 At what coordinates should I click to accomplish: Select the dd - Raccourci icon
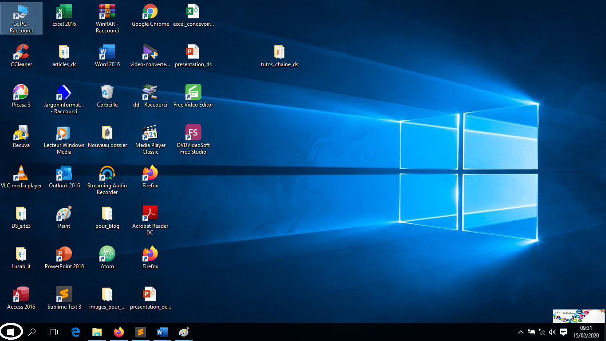point(150,96)
